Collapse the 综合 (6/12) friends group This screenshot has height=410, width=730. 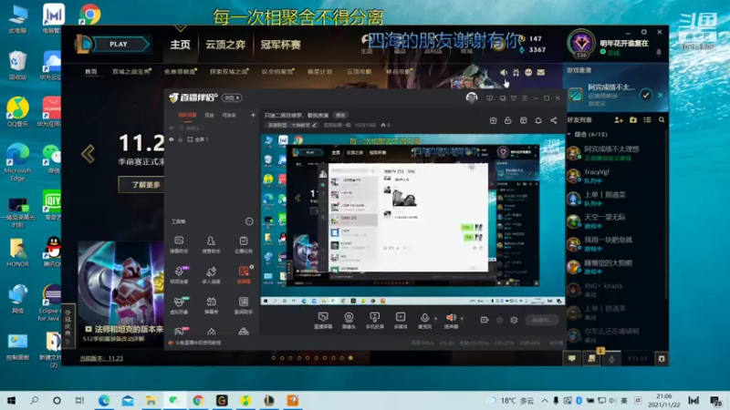coord(568,134)
